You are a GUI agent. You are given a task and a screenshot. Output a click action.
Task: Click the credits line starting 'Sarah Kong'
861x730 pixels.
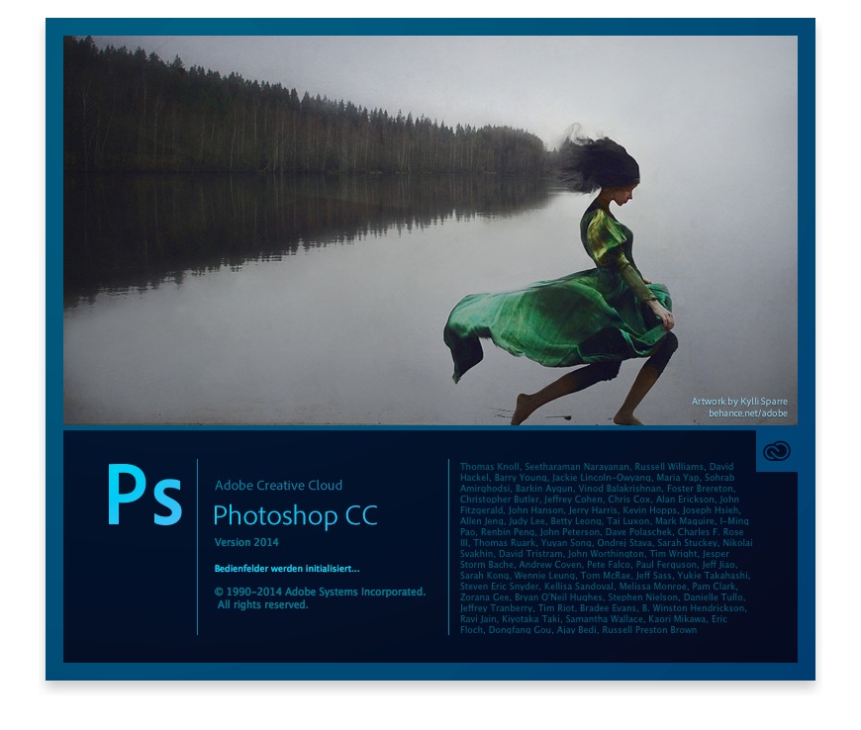coord(605,576)
